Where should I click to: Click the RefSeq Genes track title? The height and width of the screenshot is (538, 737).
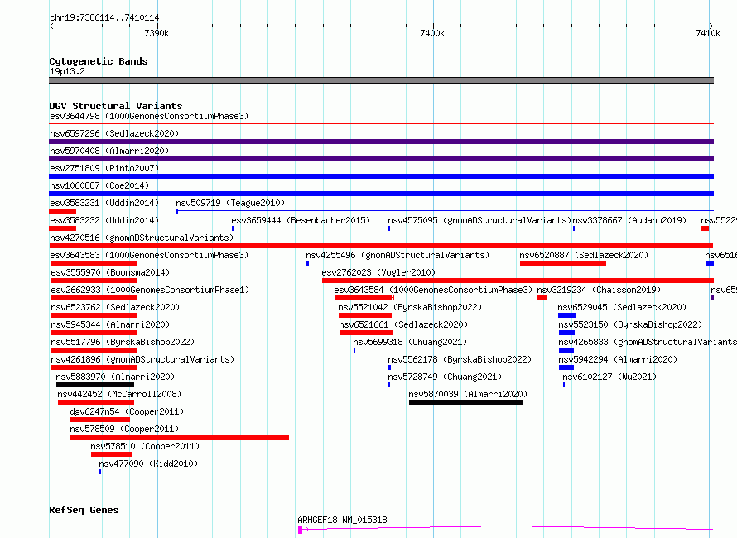[84, 510]
